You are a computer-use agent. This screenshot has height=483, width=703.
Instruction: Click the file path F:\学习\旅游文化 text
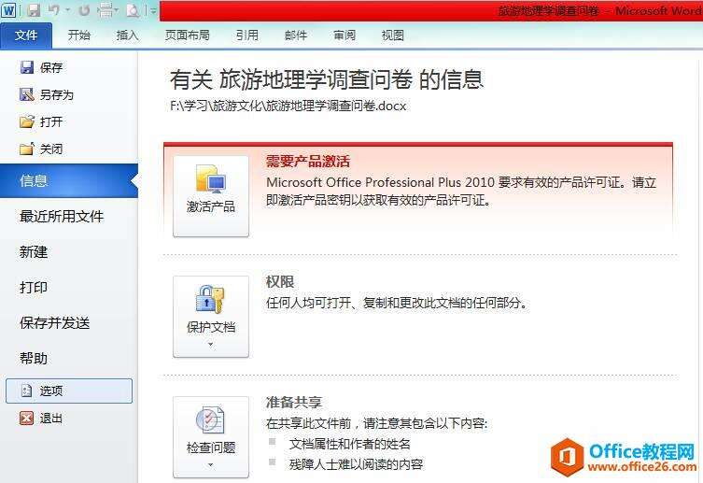click(288, 106)
